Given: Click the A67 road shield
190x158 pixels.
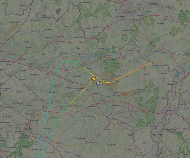Looking at the screenshot, I should (x=109, y=26).
